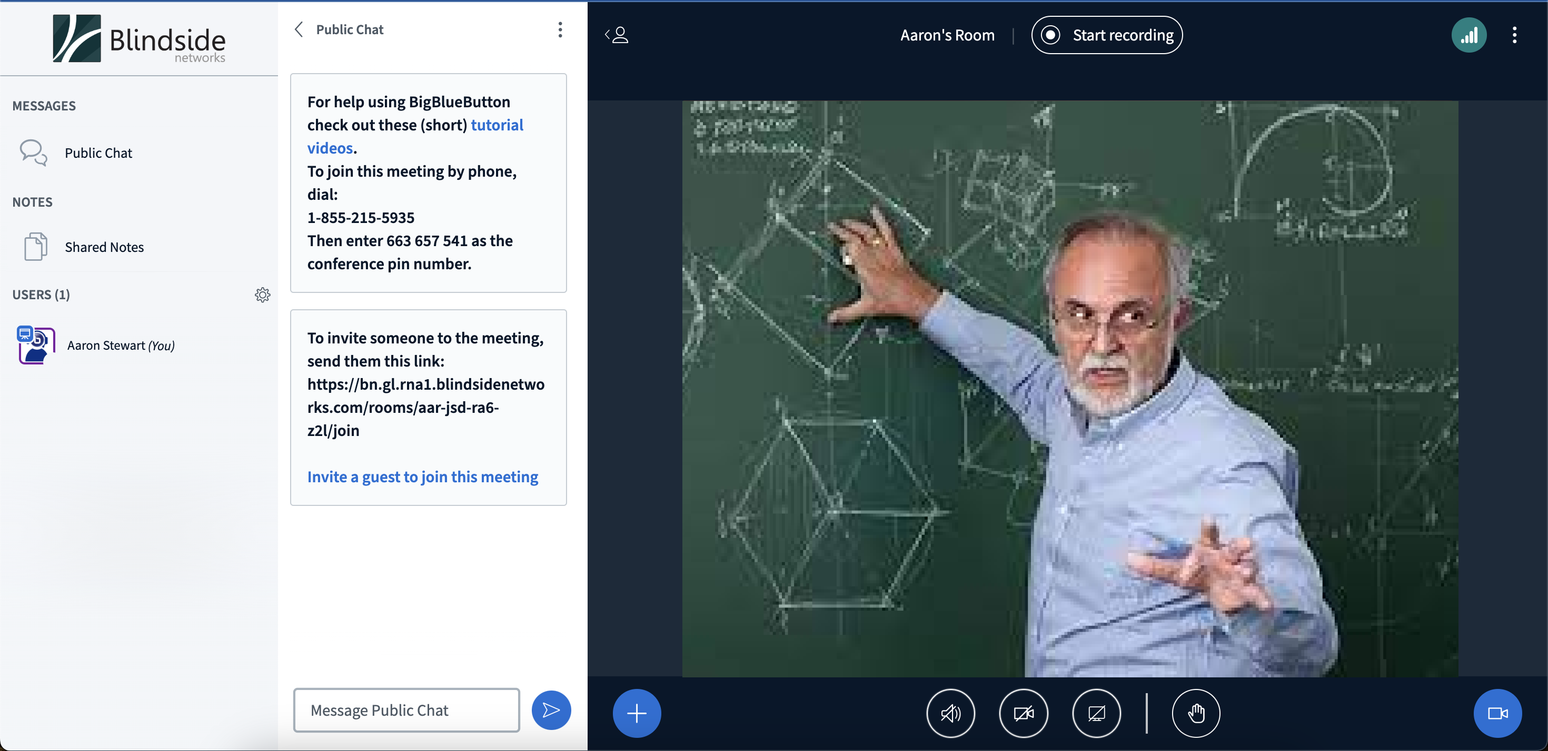Open the Public Chat options menu

(560, 29)
